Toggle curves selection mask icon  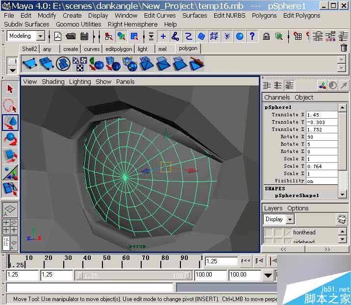[x=189, y=36]
